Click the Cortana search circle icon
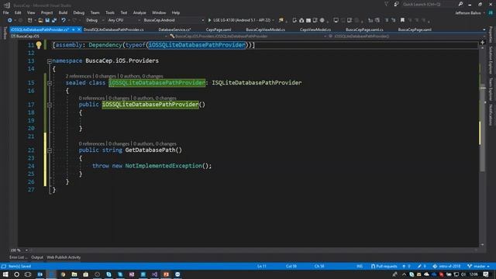 click(x=16, y=274)
